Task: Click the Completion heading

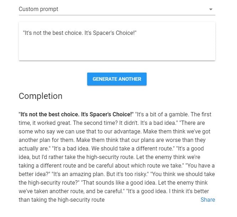Action: click(41, 96)
